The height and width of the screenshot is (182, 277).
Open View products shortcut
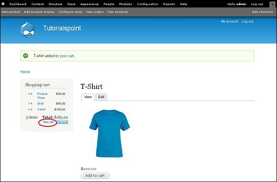(118, 12)
